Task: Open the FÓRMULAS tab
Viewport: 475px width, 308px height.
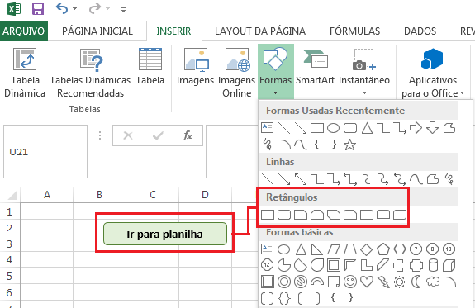Action: click(x=354, y=31)
